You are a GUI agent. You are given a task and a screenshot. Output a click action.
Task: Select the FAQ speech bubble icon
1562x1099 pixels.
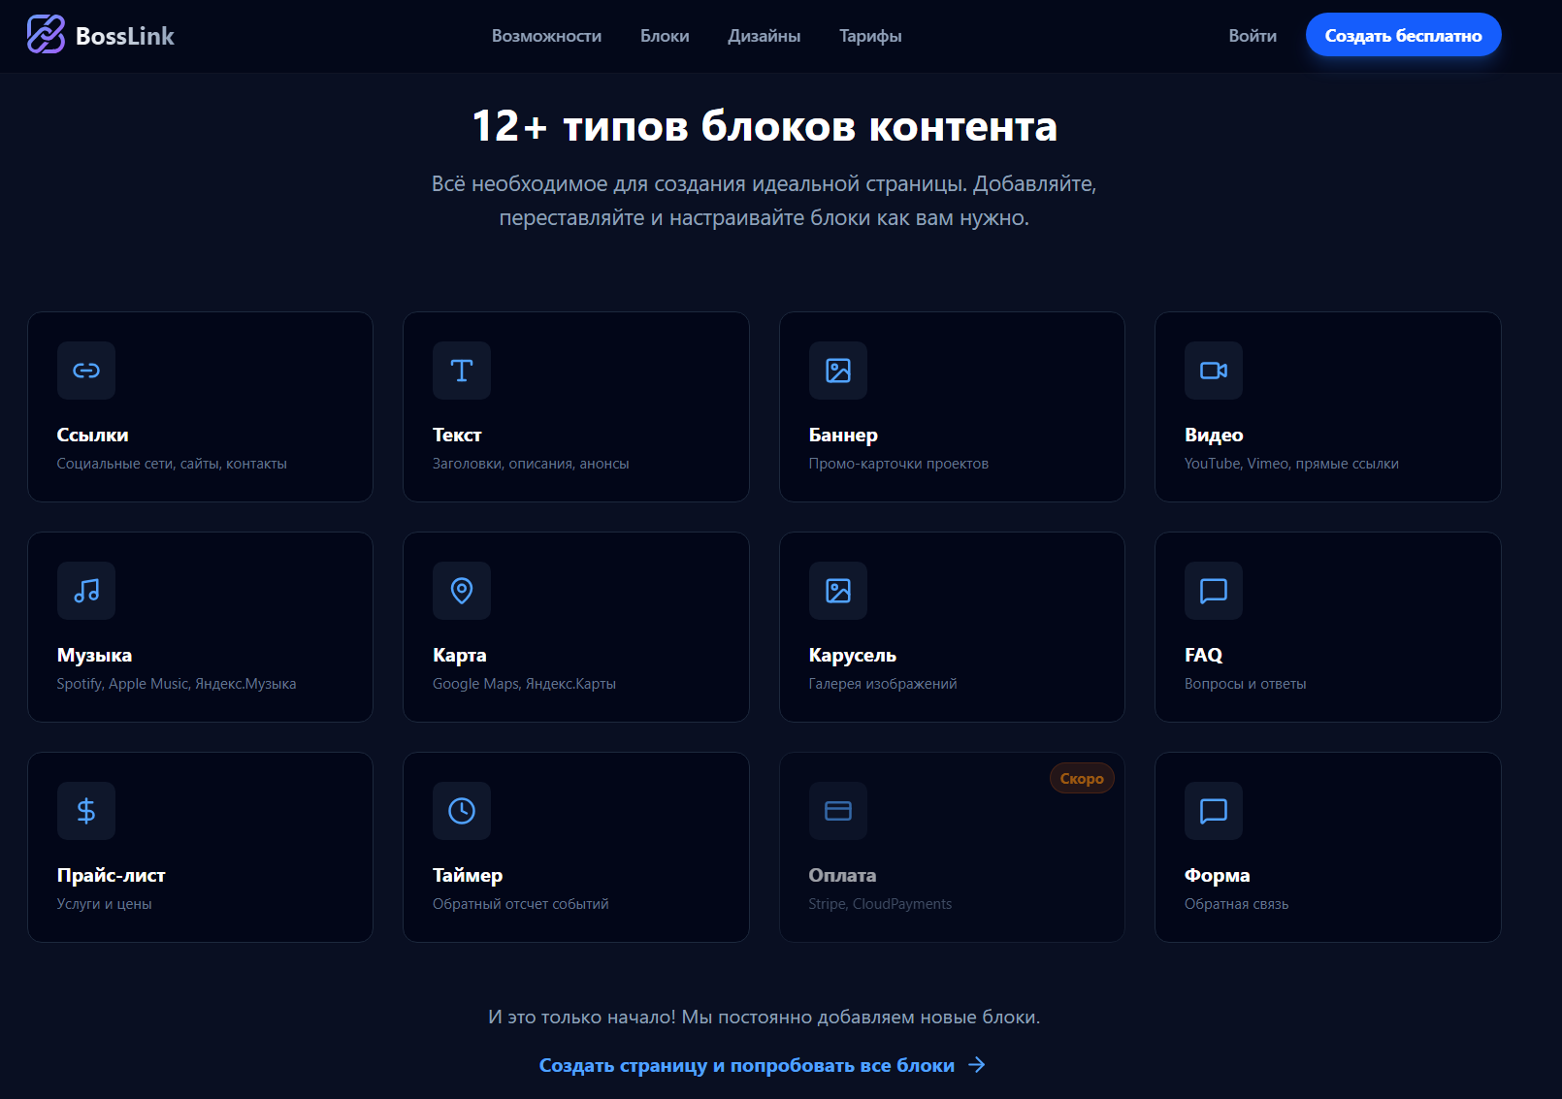click(x=1214, y=591)
